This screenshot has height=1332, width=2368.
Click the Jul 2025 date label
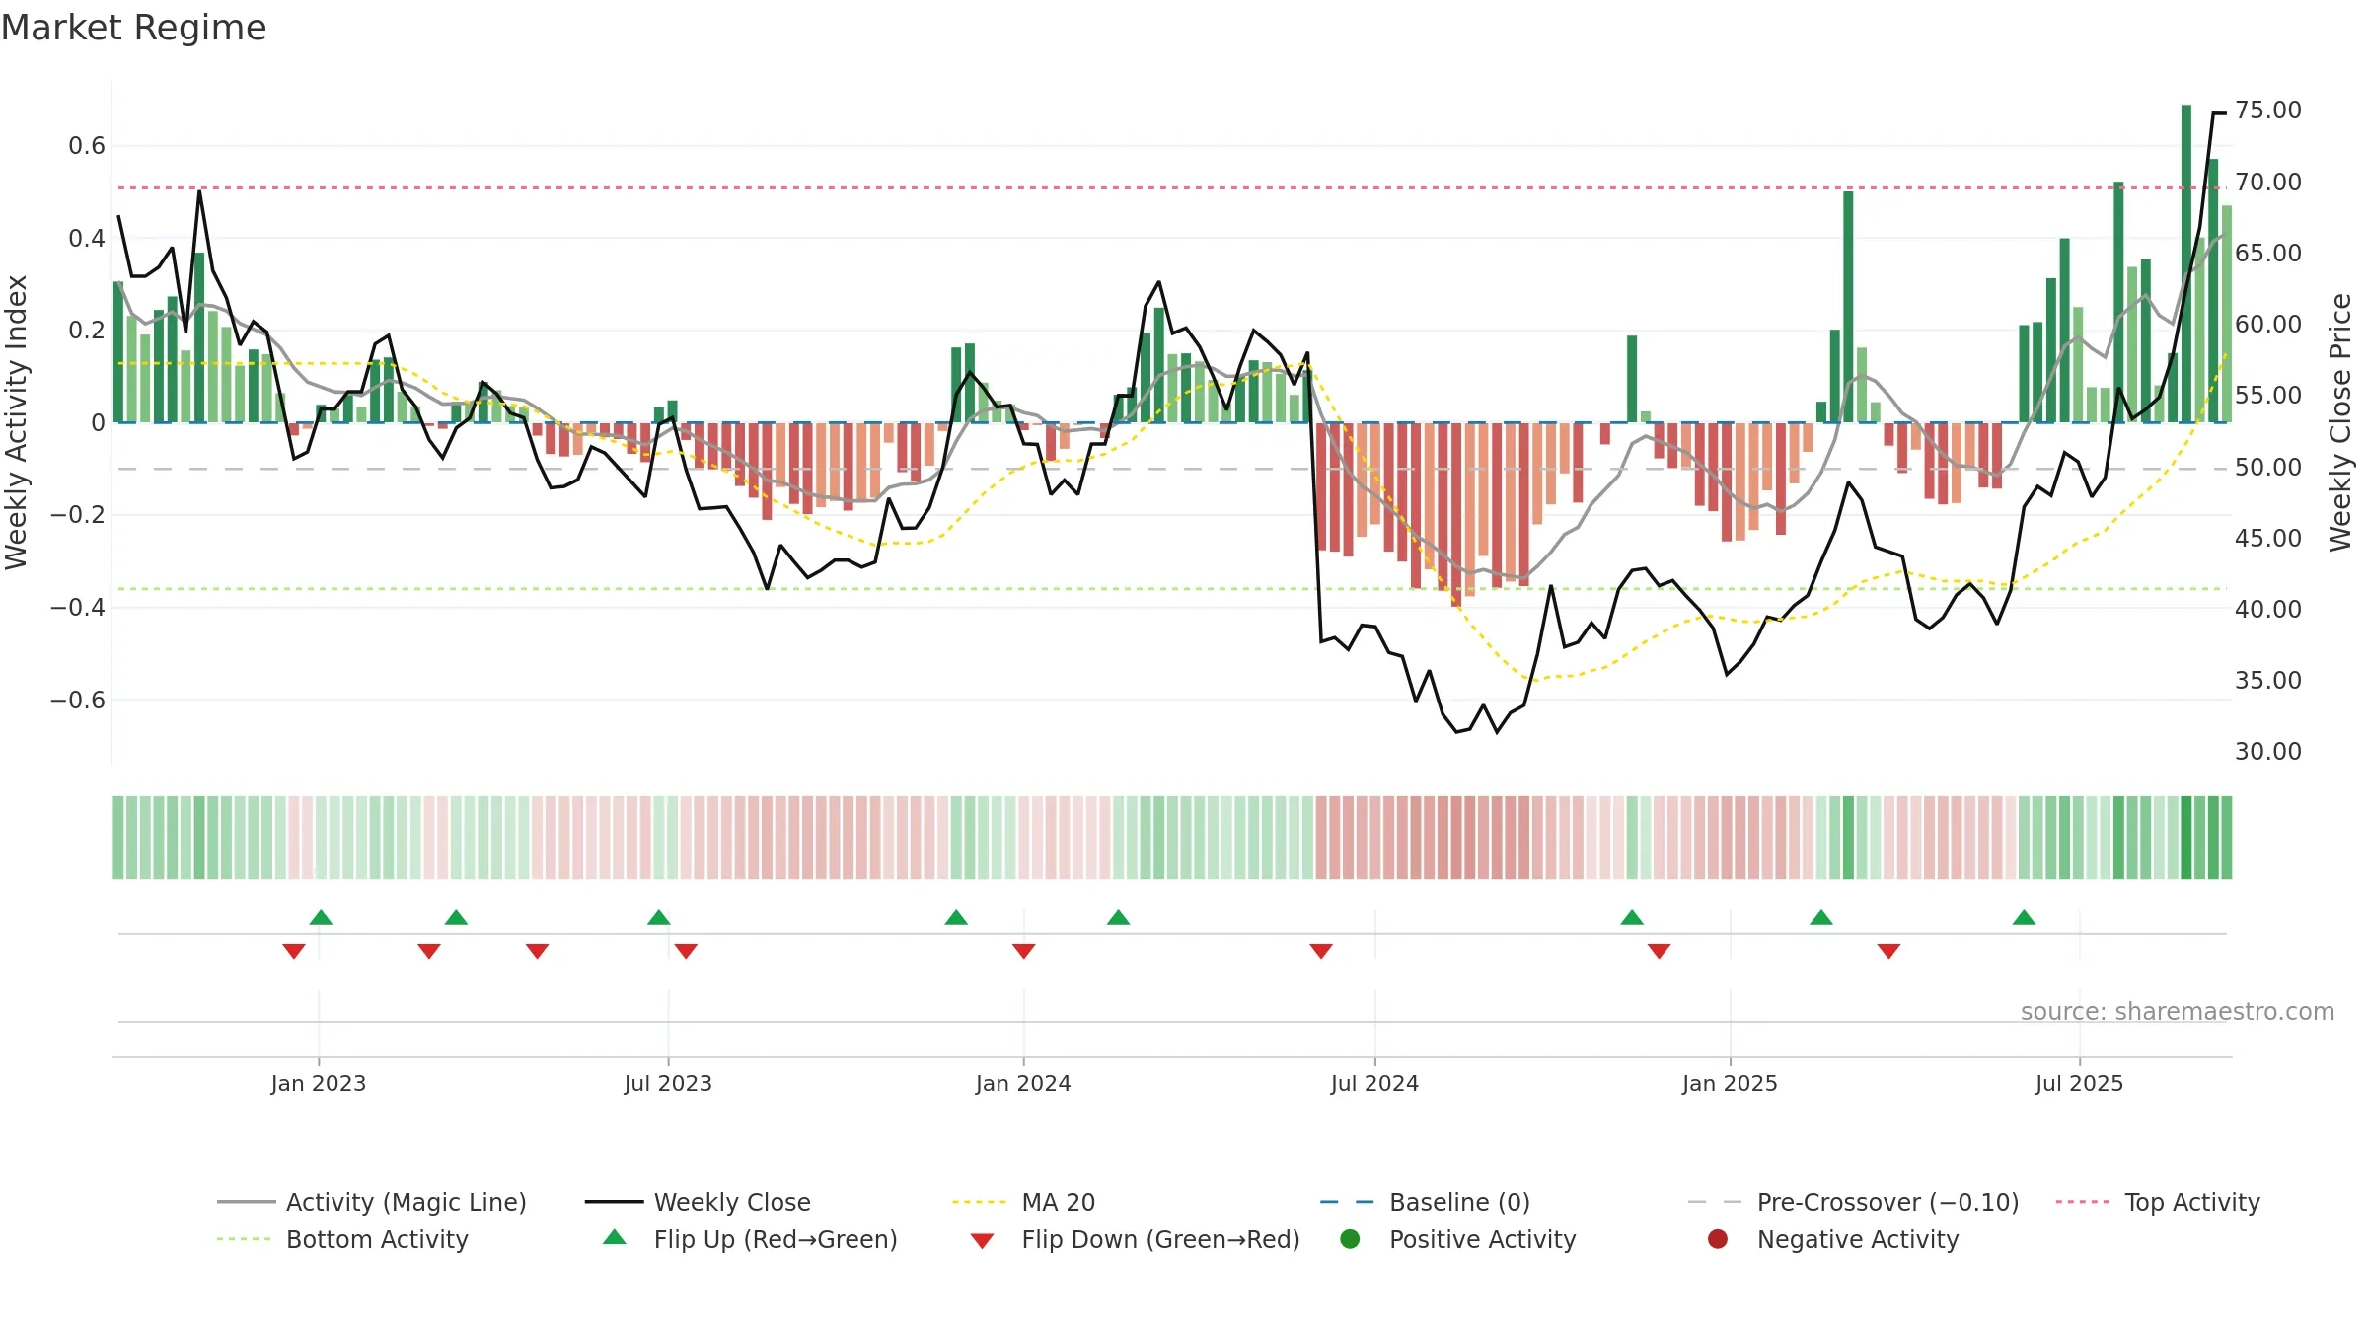(2079, 1083)
